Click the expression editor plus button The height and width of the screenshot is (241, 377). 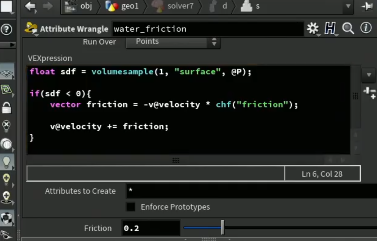pos(369,93)
